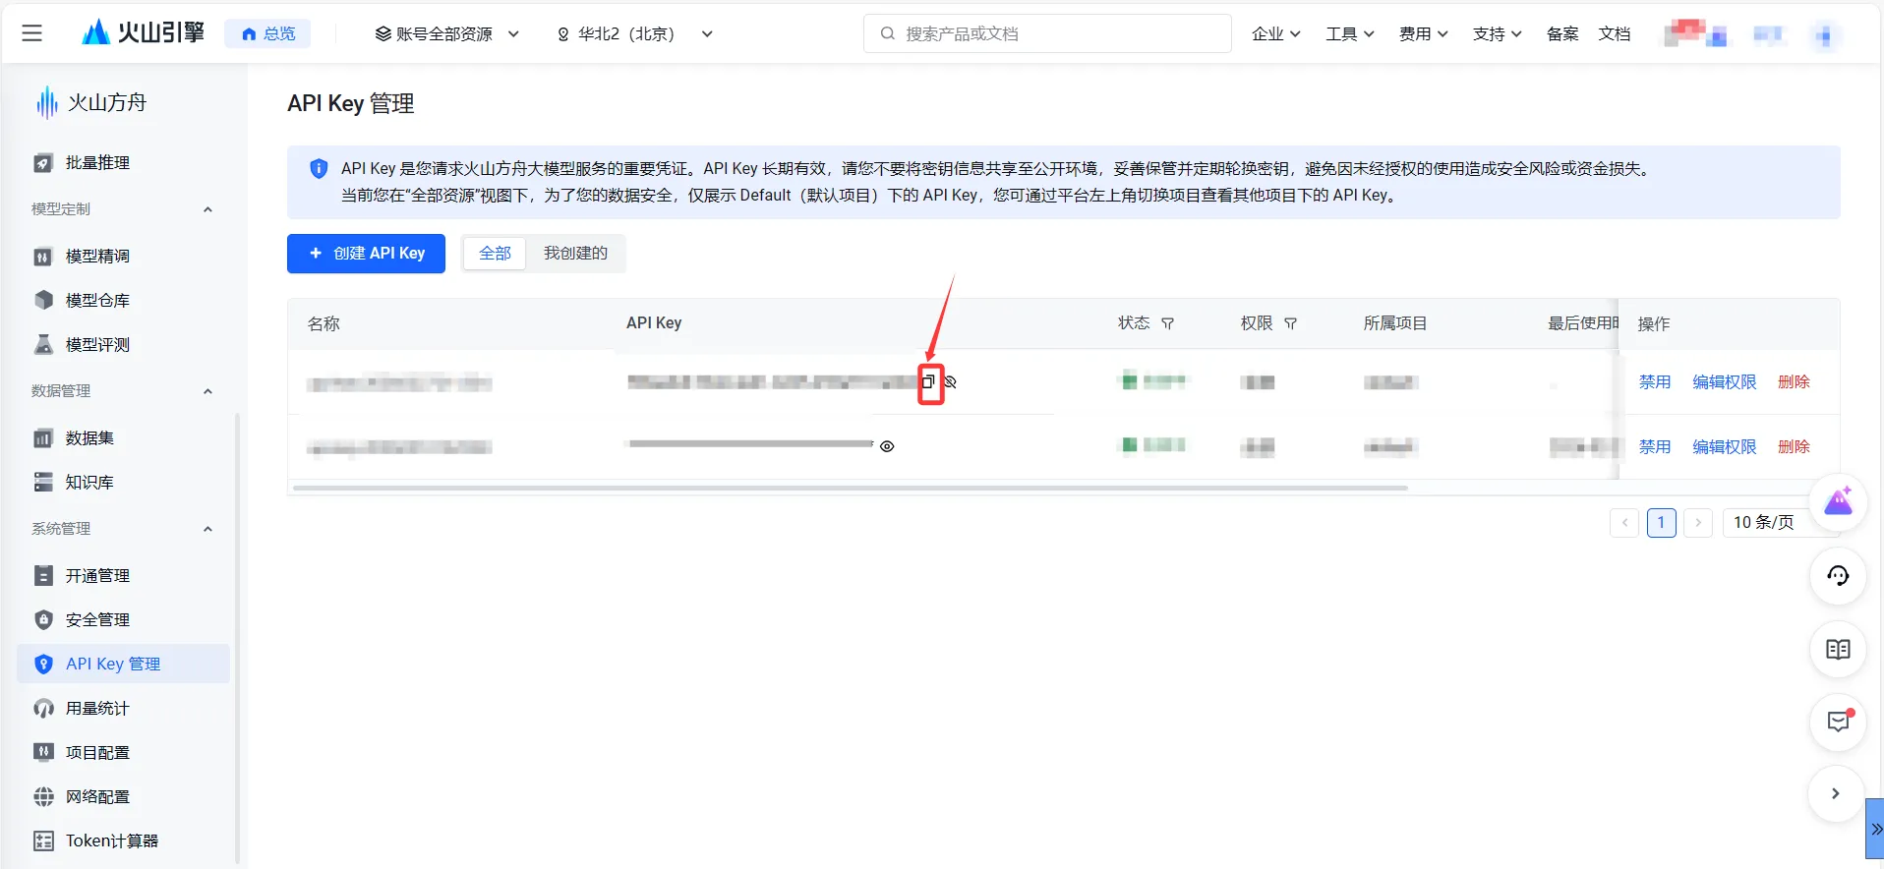Open the 费用 menu
Viewport: 1884px width, 869px height.
(1423, 33)
